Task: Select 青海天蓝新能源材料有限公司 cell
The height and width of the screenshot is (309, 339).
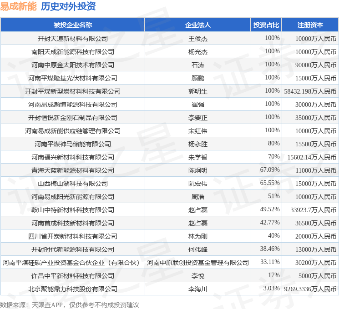Action: (73, 170)
